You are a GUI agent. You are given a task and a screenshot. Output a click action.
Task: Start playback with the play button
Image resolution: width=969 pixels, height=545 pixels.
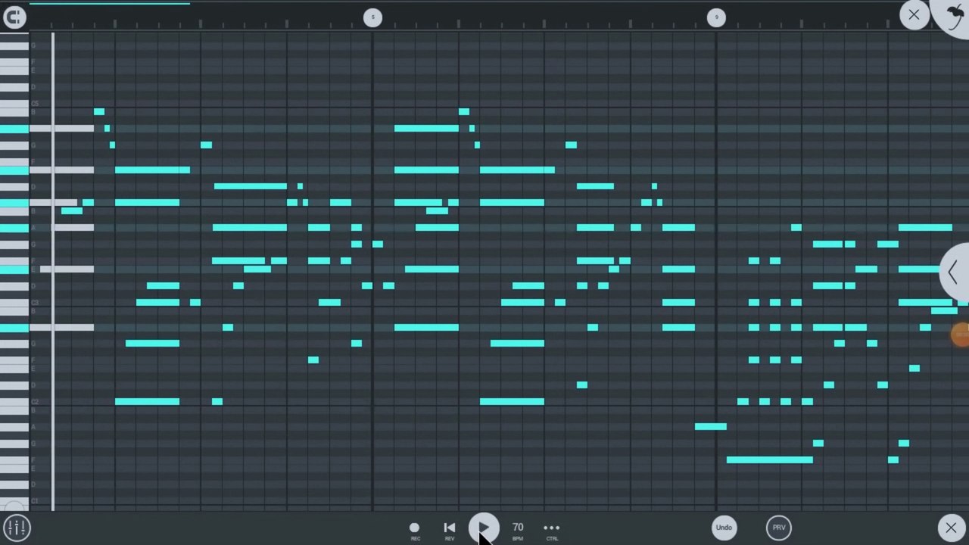[484, 528]
